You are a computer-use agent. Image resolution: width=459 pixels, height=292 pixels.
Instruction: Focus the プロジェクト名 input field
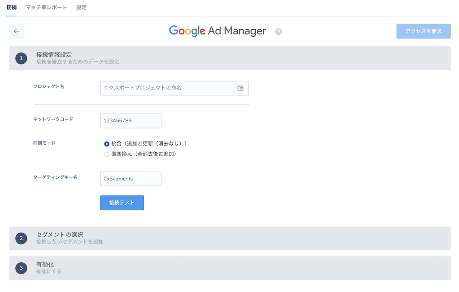point(174,88)
